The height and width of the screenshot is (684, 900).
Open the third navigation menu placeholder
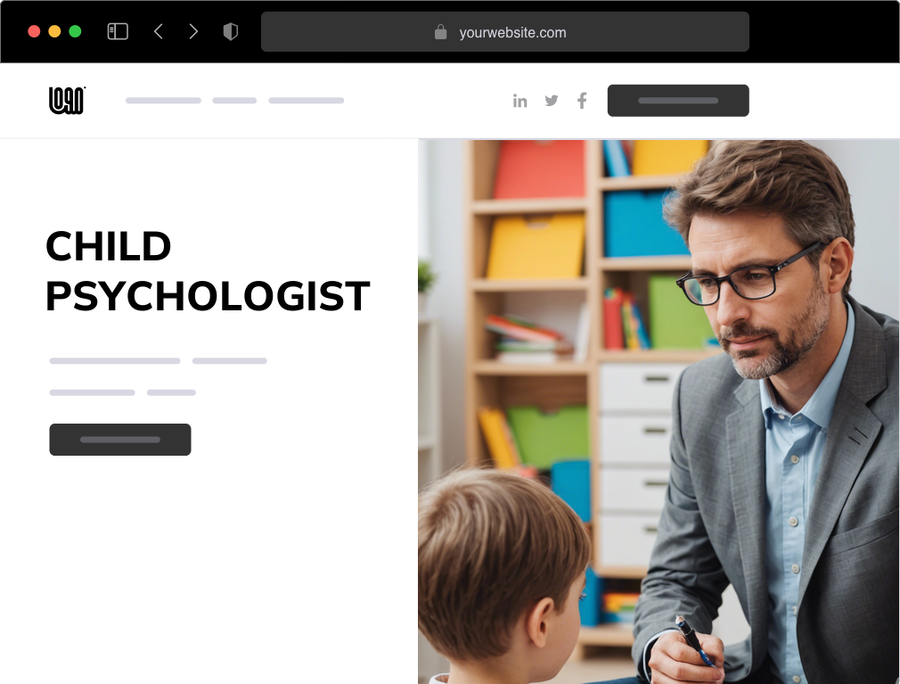click(x=307, y=101)
